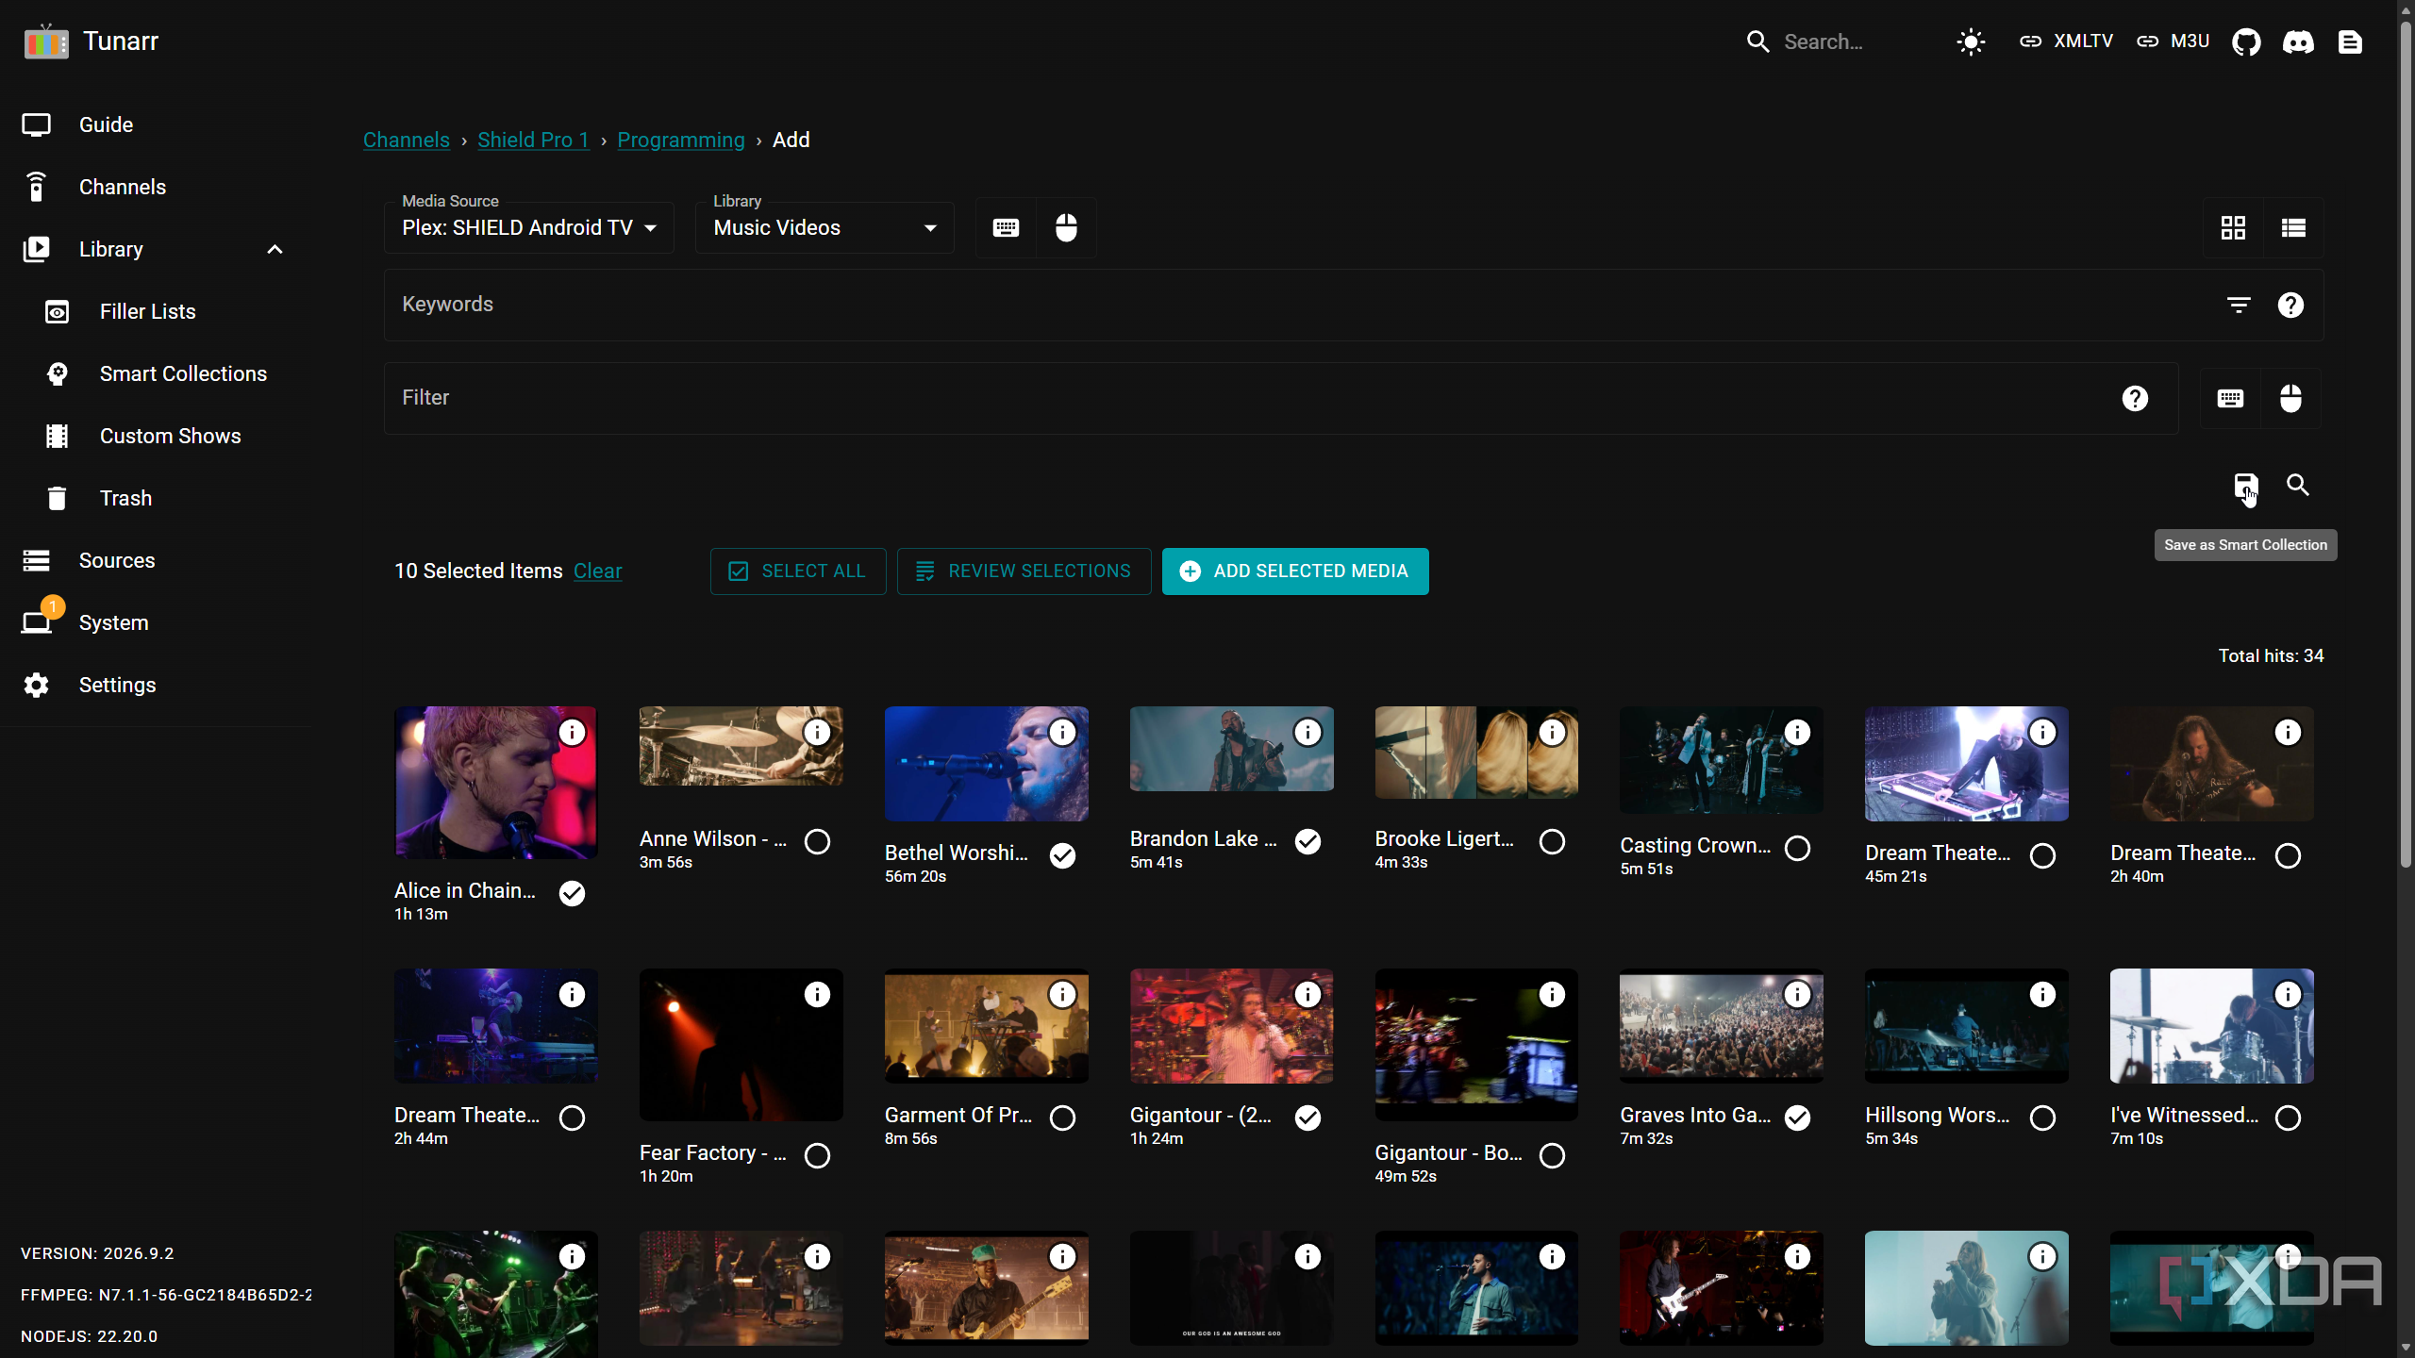This screenshot has height=1358, width=2415.
Task: Open the documentation page icon
Action: point(2350,41)
